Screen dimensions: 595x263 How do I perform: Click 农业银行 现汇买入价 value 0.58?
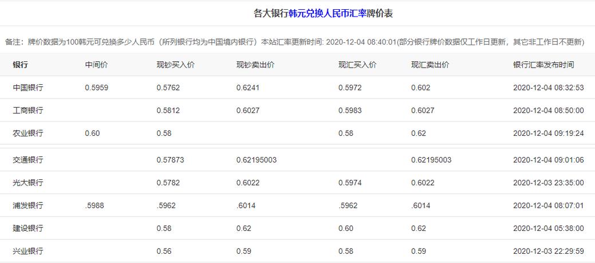tap(346, 133)
